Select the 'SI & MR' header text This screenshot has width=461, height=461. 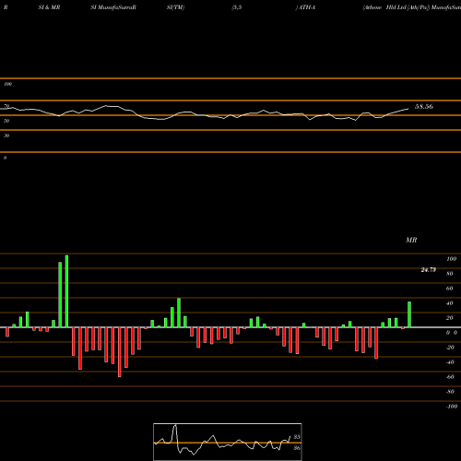(x=49, y=7)
